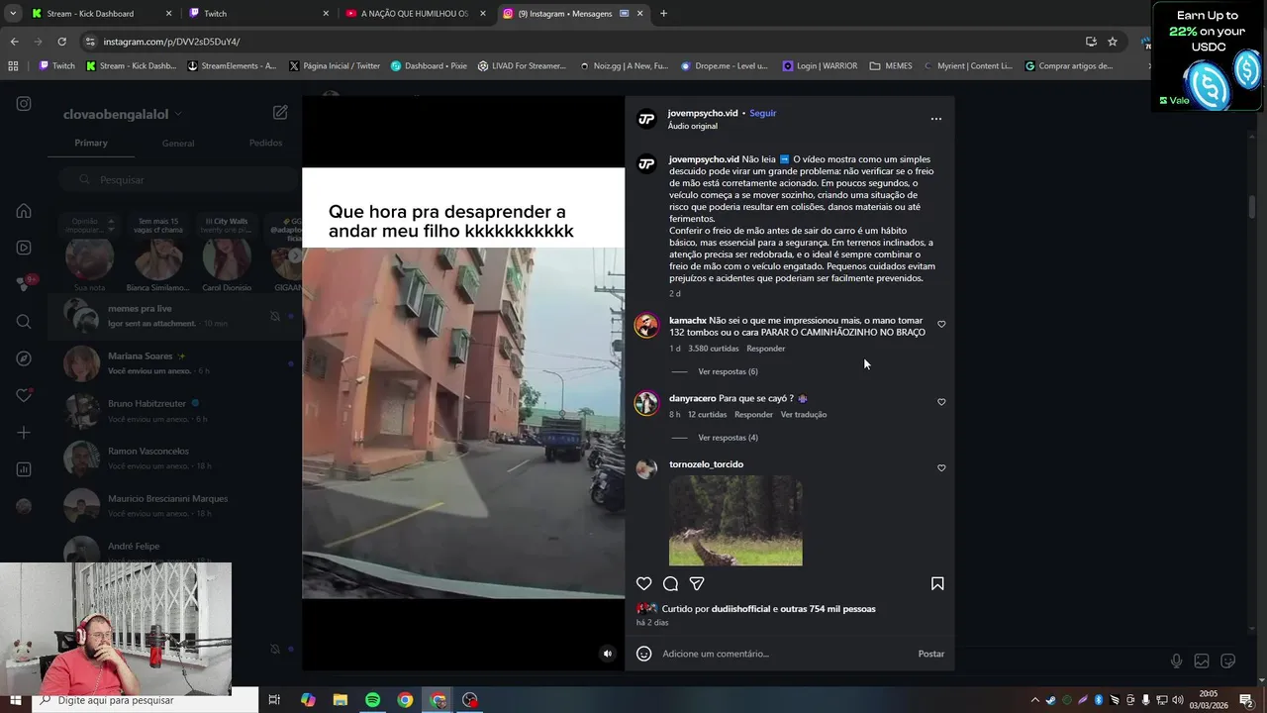
Task: Save post with bookmark icon
Action: 937,584
